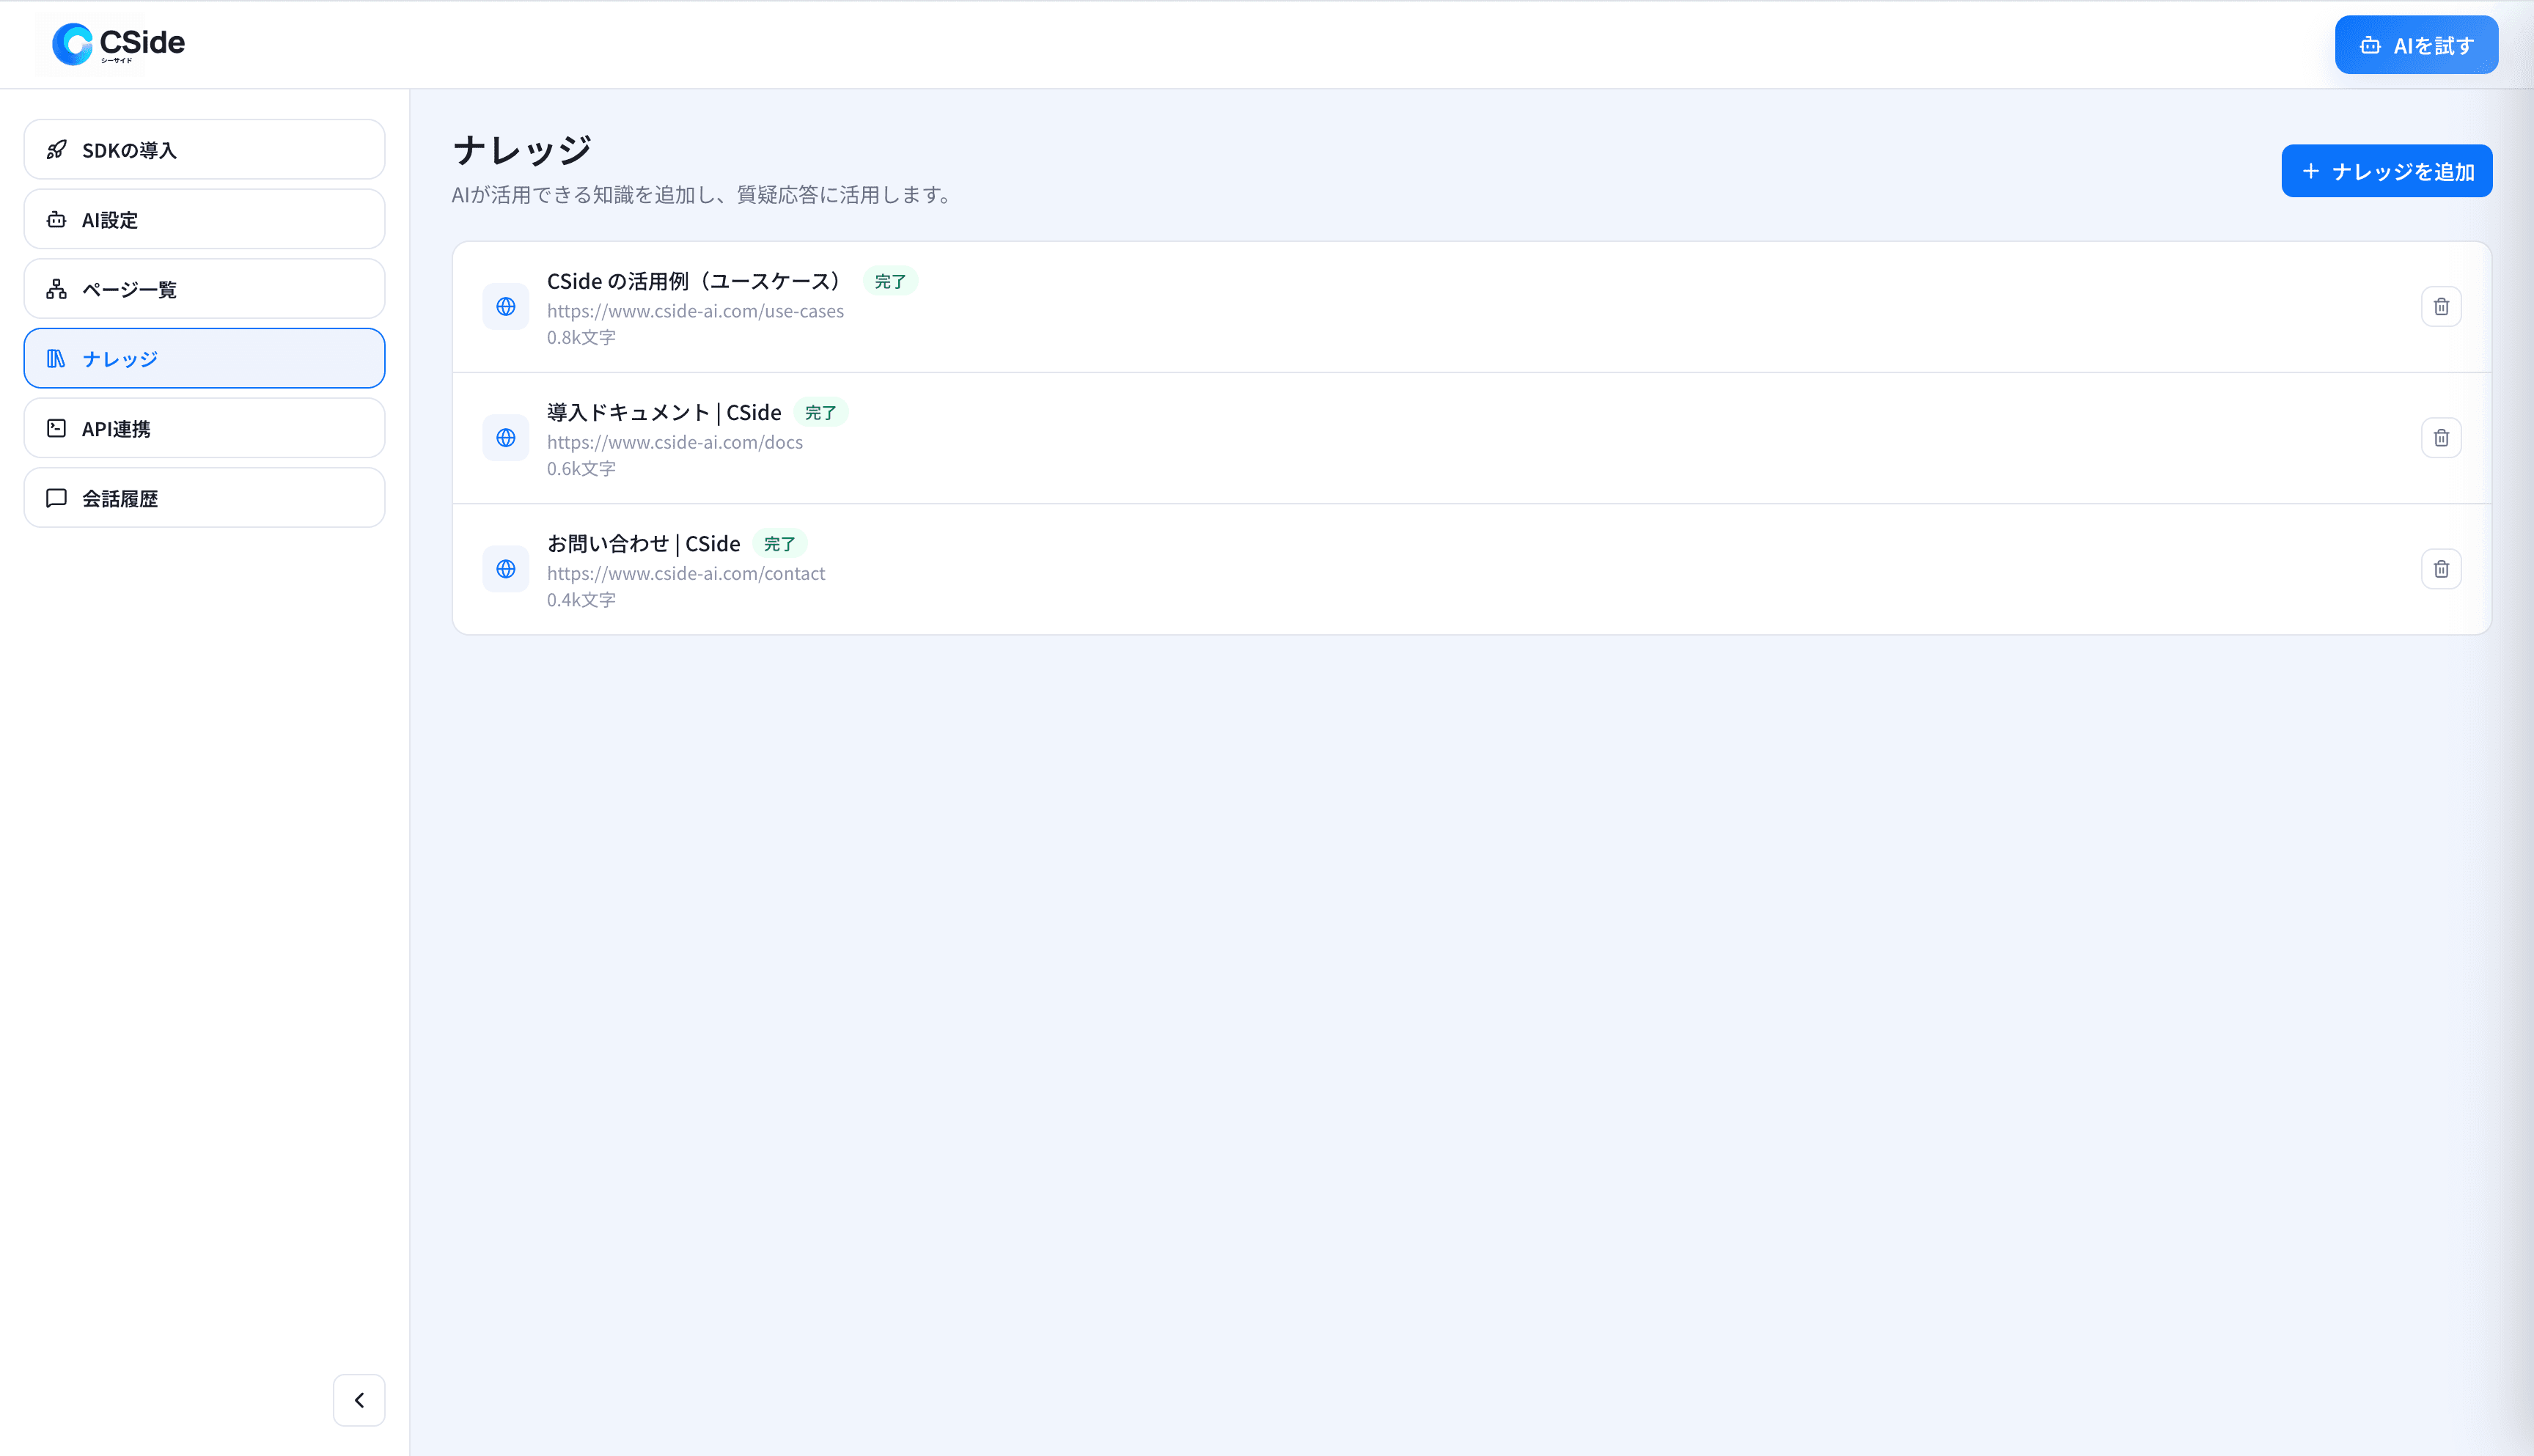Screen dimensions: 2534x1456
Task: Click the 0.6k文字 character count
Action: (581, 468)
